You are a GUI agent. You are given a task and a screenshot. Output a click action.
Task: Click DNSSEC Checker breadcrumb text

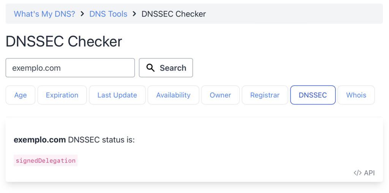(174, 14)
